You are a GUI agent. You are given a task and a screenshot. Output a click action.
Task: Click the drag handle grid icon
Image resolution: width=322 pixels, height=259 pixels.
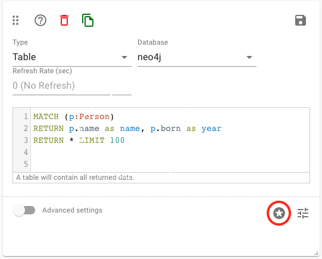(15, 20)
